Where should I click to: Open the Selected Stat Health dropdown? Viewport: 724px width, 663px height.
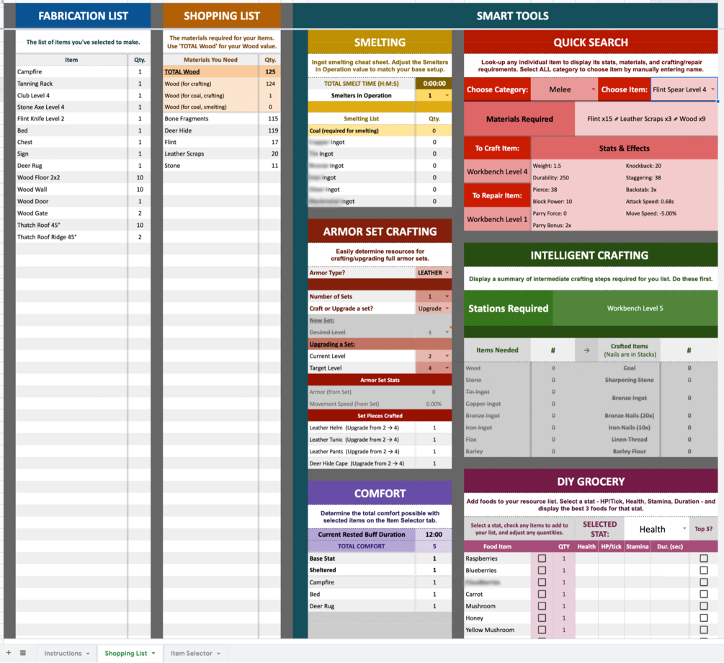point(684,529)
